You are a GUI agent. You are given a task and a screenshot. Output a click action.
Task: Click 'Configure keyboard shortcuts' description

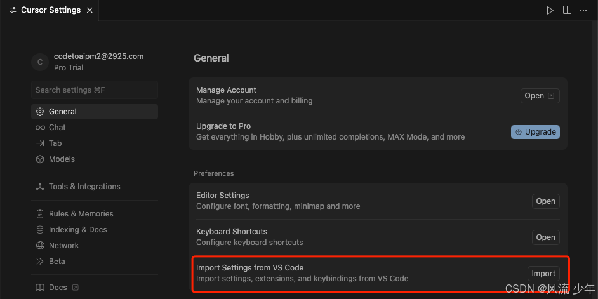coord(249,242)
